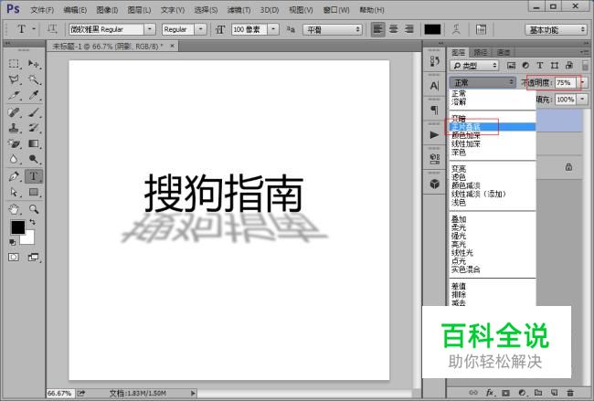Open the 文件(F) menu
The width and height of the screenshot is (594, 401).
(42, 10)
